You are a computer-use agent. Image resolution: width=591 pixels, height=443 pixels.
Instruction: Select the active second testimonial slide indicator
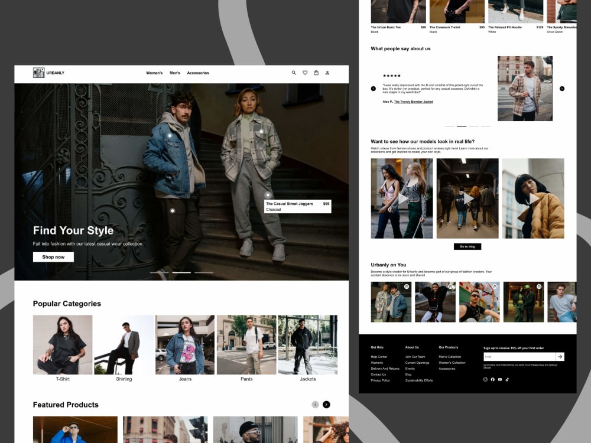[462, 126]
